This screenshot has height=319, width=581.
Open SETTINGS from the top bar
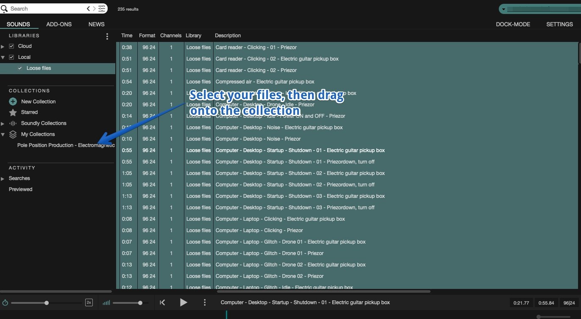pyautogui.click(x=559, y=24)
